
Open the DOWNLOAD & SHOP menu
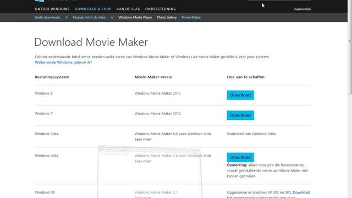(93, 9)
